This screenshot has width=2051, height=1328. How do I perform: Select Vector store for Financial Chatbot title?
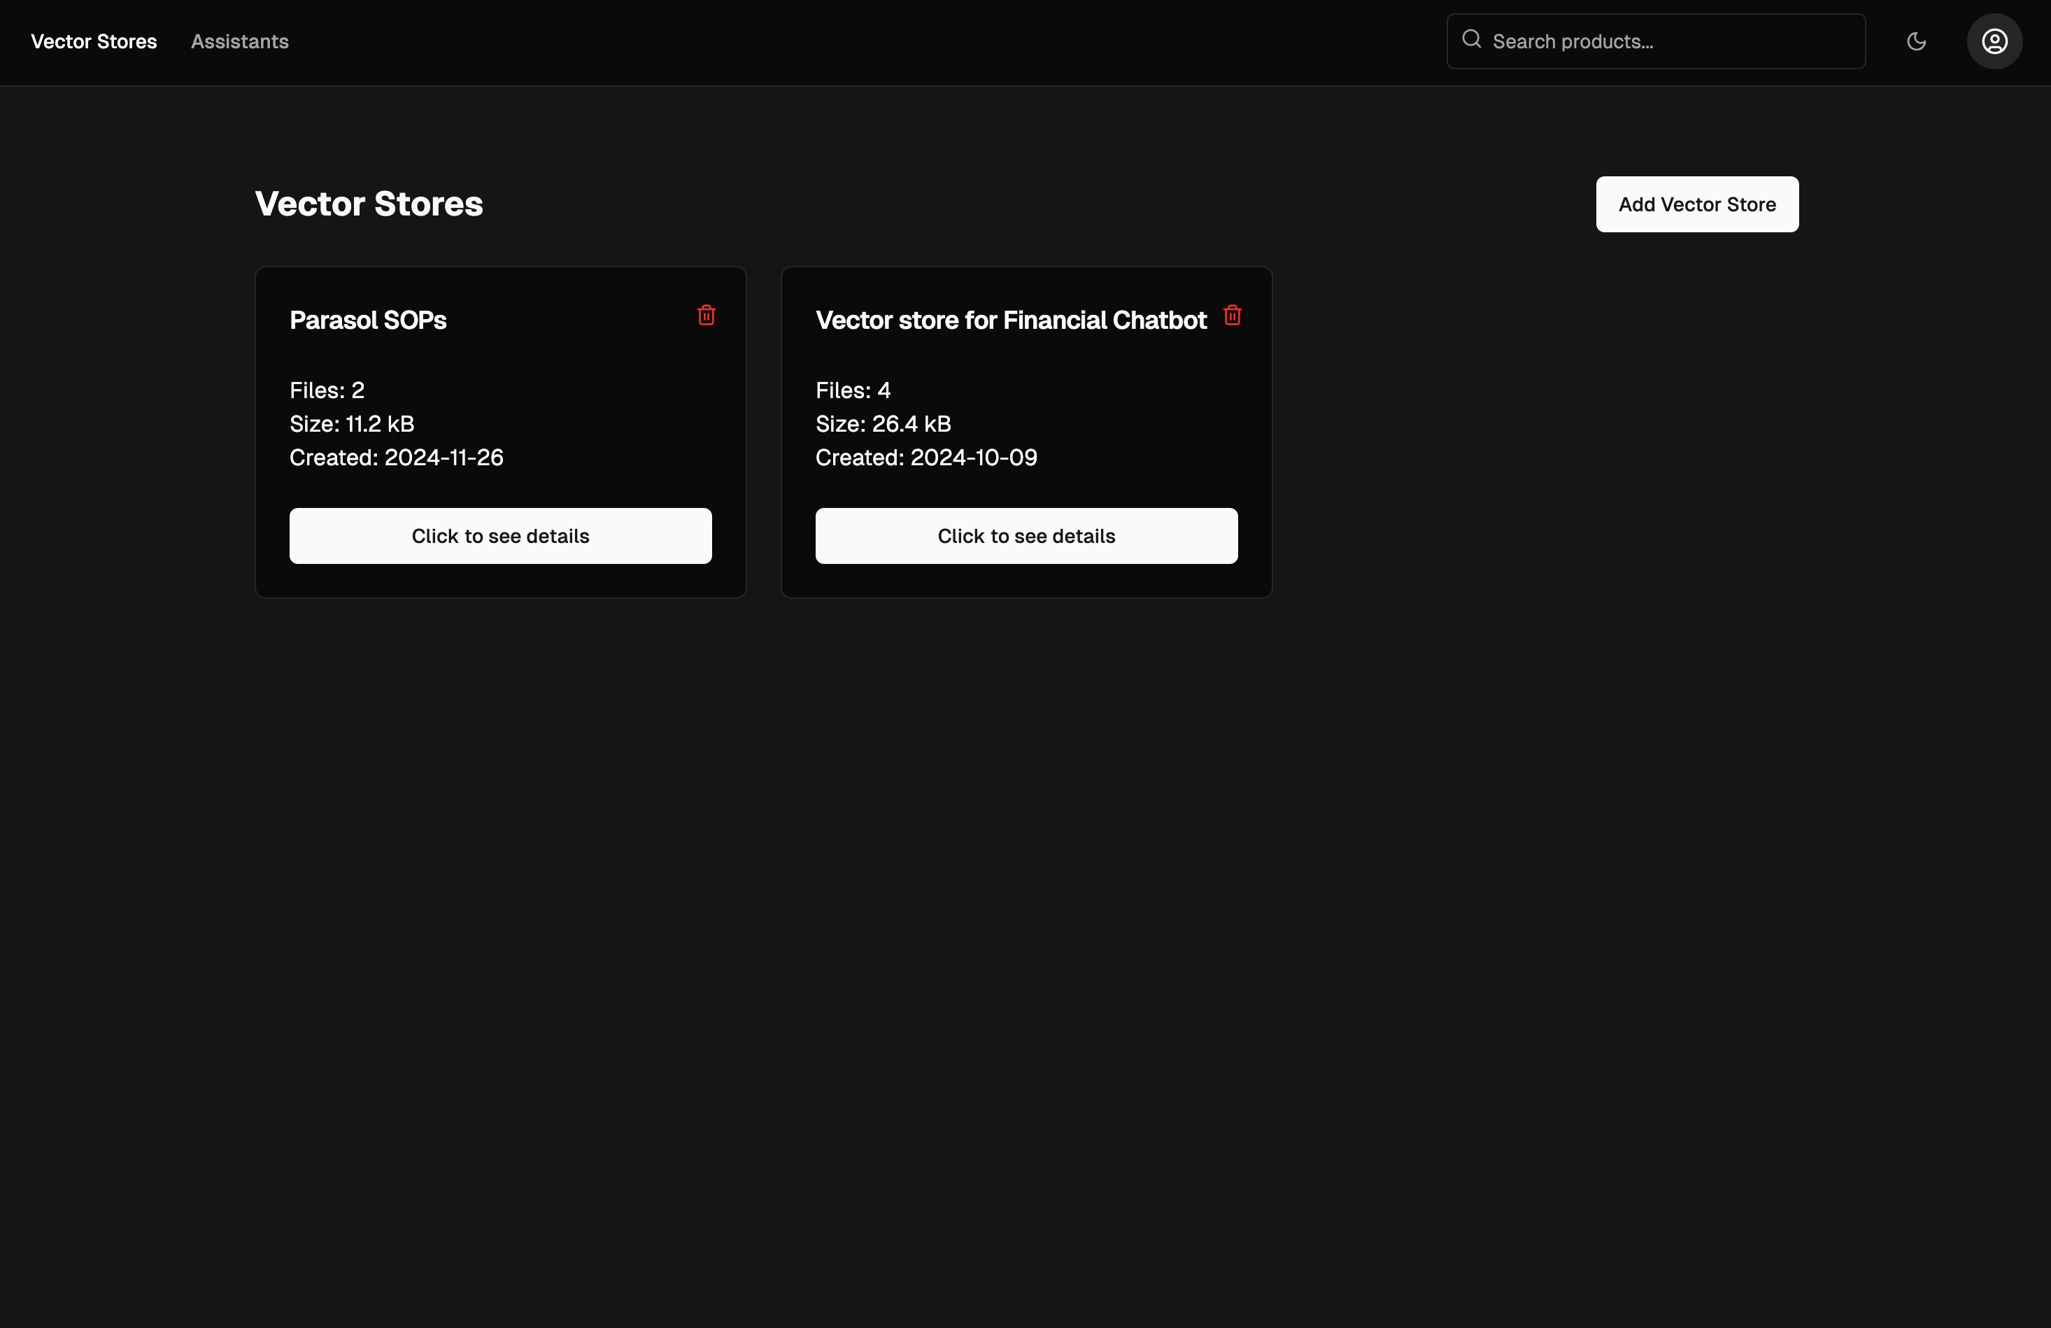[x=1010, y=320]
